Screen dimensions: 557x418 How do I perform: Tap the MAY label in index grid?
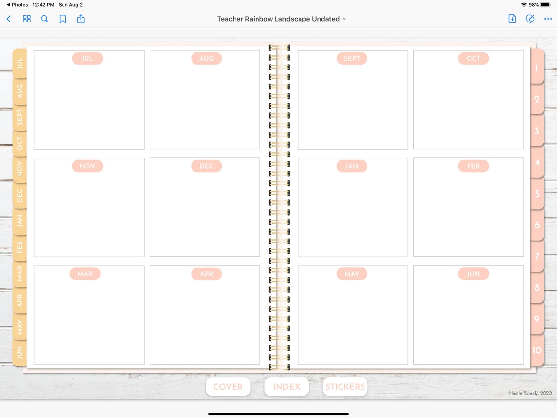click(x=352, y=274)
